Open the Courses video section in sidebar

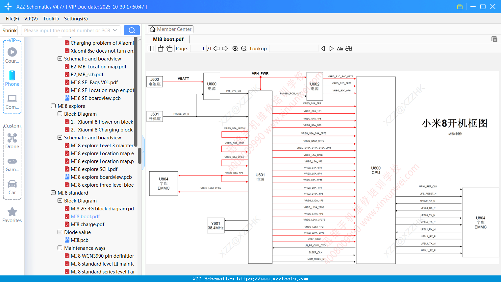[12, 55]
